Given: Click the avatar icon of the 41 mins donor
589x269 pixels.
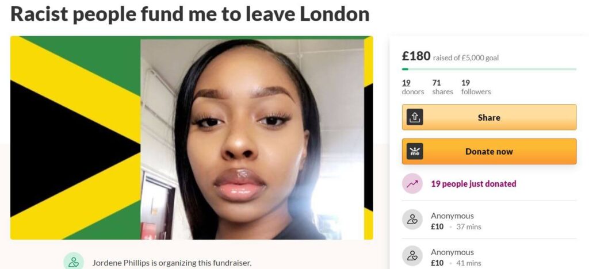Looking at the screenshot, I should click(x=412, y=256).
